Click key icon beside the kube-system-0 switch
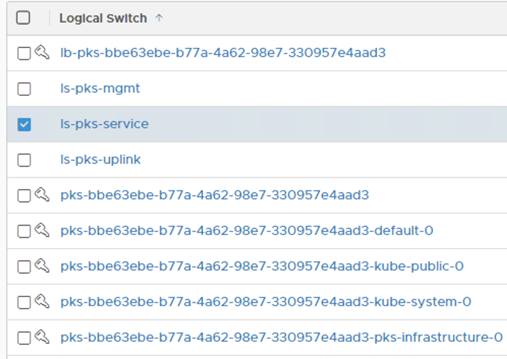Screen dimensions: 507x359 pos(42,301)
